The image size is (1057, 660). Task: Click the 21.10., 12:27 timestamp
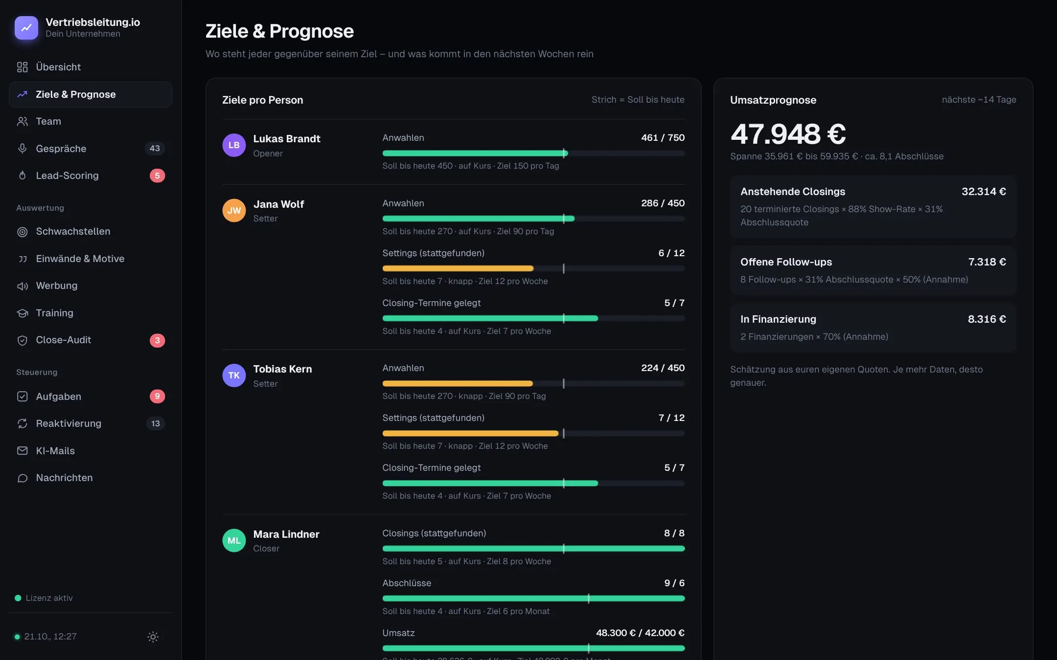pyautogui.click(x=50, y=637)
